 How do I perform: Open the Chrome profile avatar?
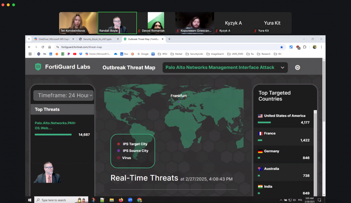coord(314,47)
